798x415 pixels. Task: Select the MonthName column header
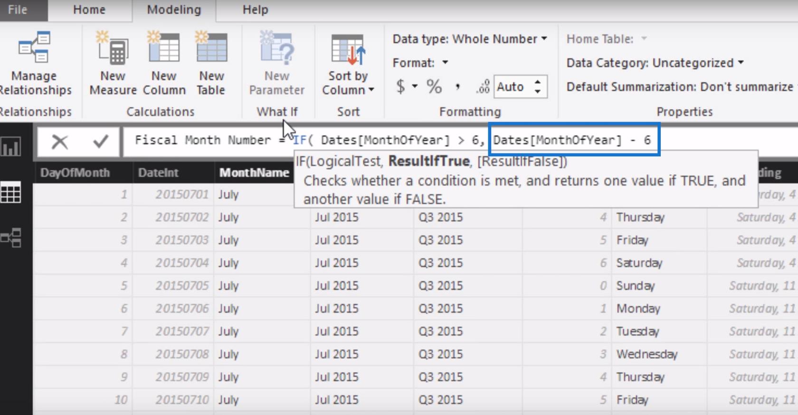[x=254, y=172]
